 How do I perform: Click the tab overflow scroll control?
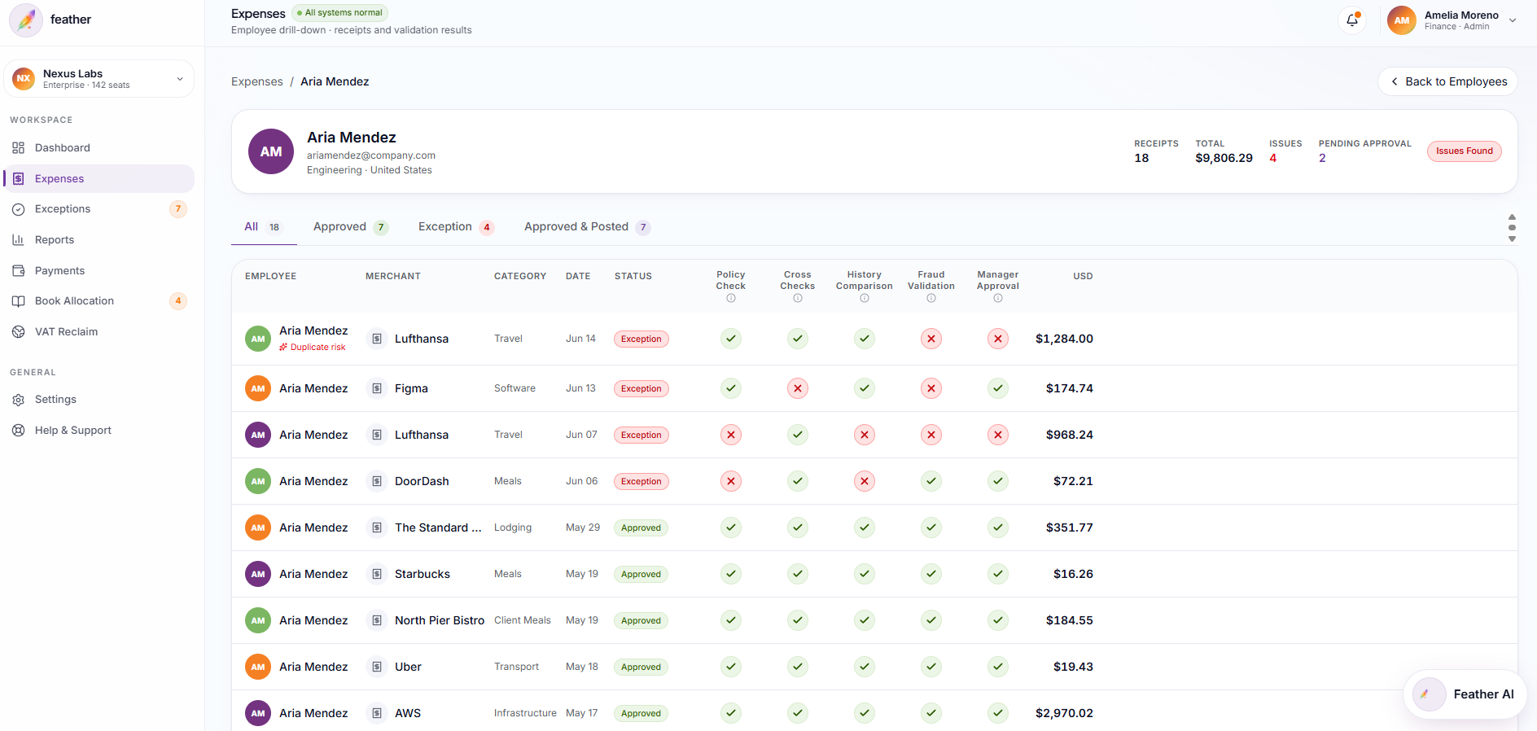(1512, 228)
